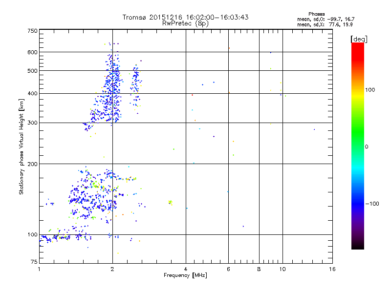
Task: Click the colorbar label '0'
Action: (367, 146)
